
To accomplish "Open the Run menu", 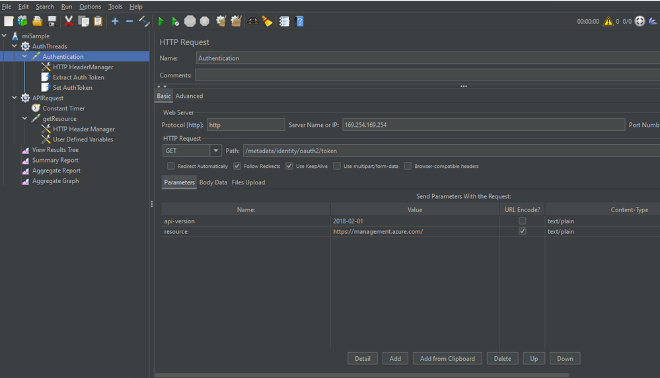I will click(67, 7).
